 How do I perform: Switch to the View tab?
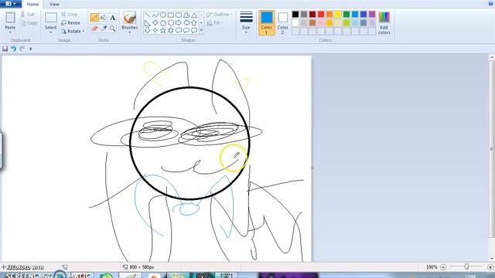[54, 5]
